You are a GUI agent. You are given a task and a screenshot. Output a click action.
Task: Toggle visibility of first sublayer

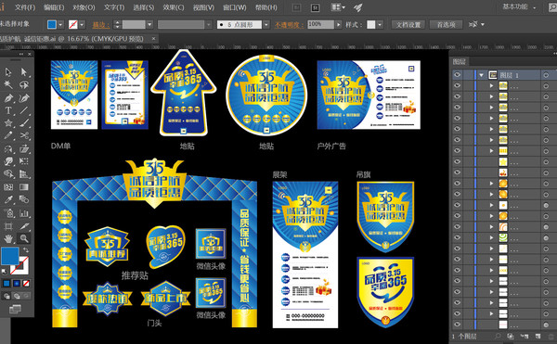(457, 85)
